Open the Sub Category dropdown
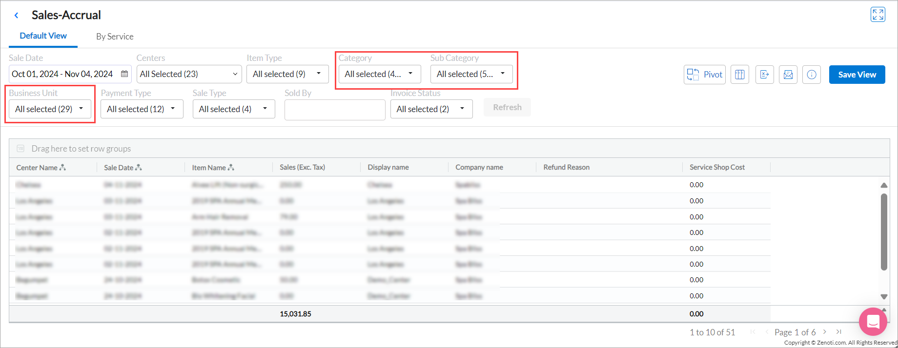Viewport: 898px width, 348px height. click(x=471, y=74)
